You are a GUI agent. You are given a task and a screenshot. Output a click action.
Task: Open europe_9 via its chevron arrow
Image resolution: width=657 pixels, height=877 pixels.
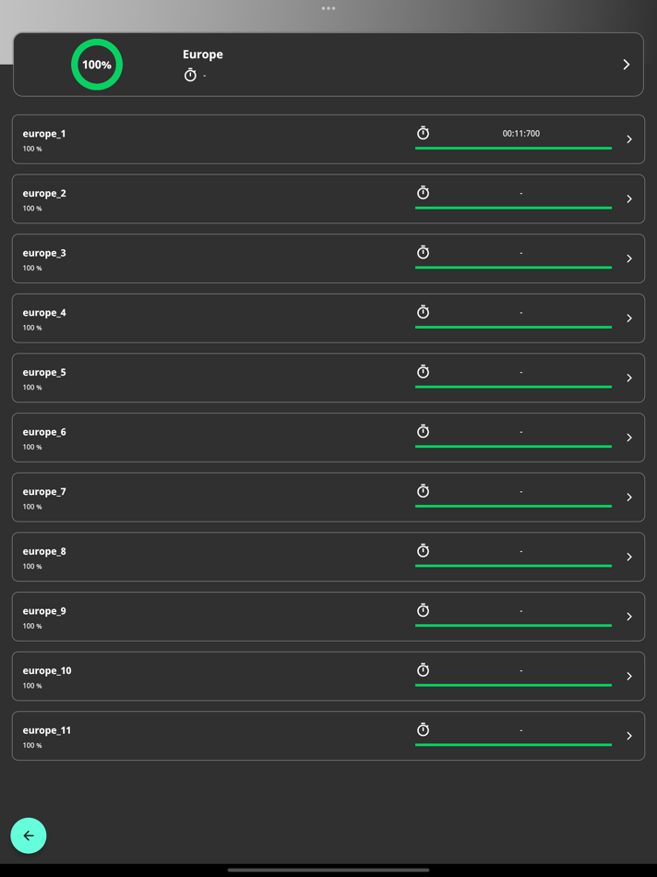[x=629, y=617]
